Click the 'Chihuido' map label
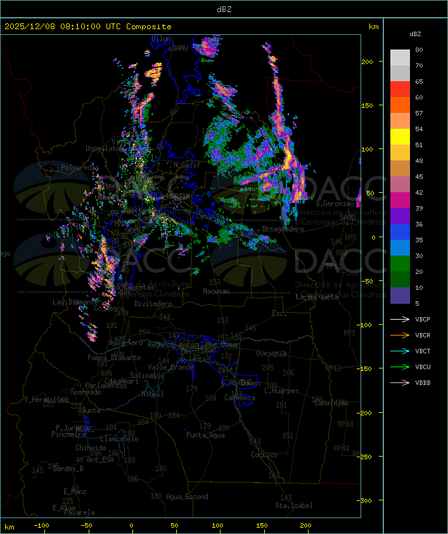 point(91,448)
